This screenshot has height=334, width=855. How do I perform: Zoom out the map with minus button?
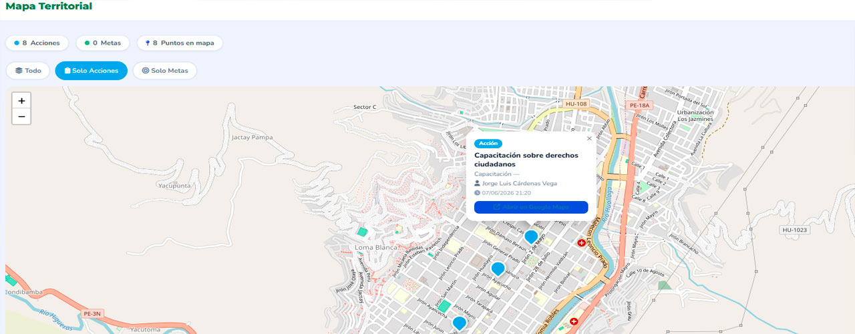click(x=21, y=117)
